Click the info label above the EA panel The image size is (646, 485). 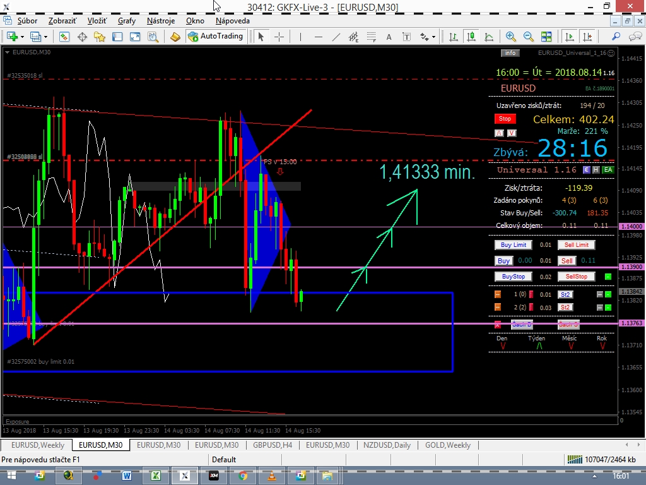click(510, 53)
